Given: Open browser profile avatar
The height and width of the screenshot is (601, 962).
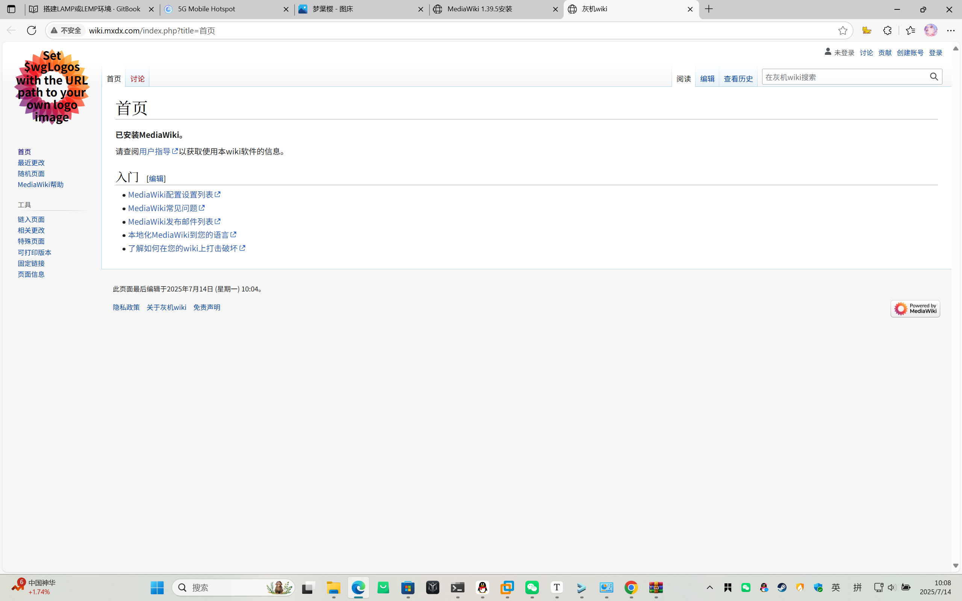Looking at the screenshot, I should pos(930,30).
